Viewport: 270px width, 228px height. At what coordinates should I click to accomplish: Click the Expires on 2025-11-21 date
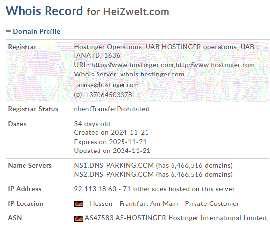(x=110, y=142)
